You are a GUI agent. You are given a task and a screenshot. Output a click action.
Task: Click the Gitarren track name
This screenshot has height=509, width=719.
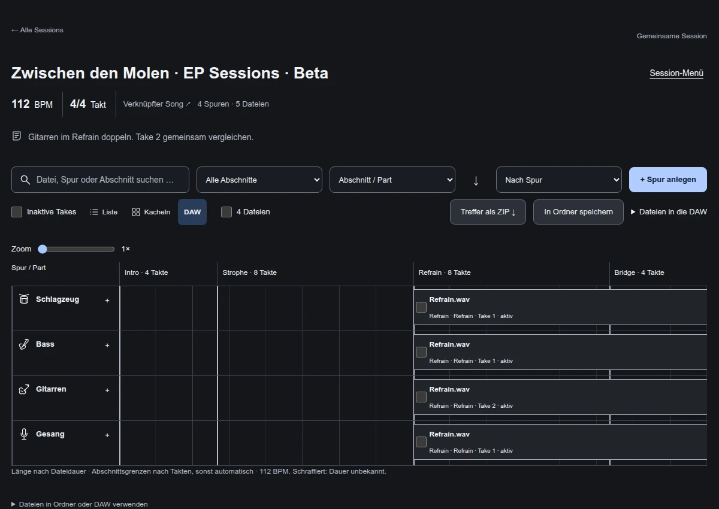(51, 389)
